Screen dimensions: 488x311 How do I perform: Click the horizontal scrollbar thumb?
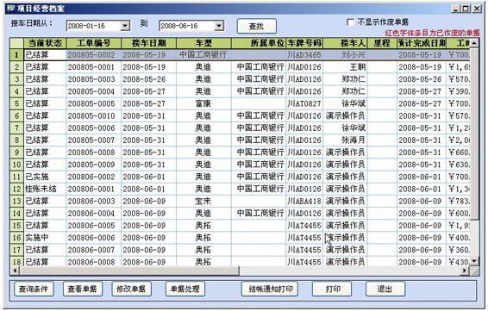coord(129,271)
